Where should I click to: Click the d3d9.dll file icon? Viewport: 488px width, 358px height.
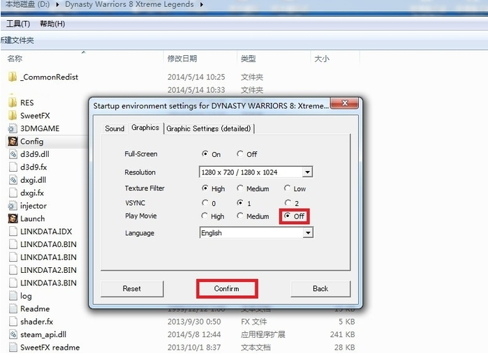pos(13,154)
